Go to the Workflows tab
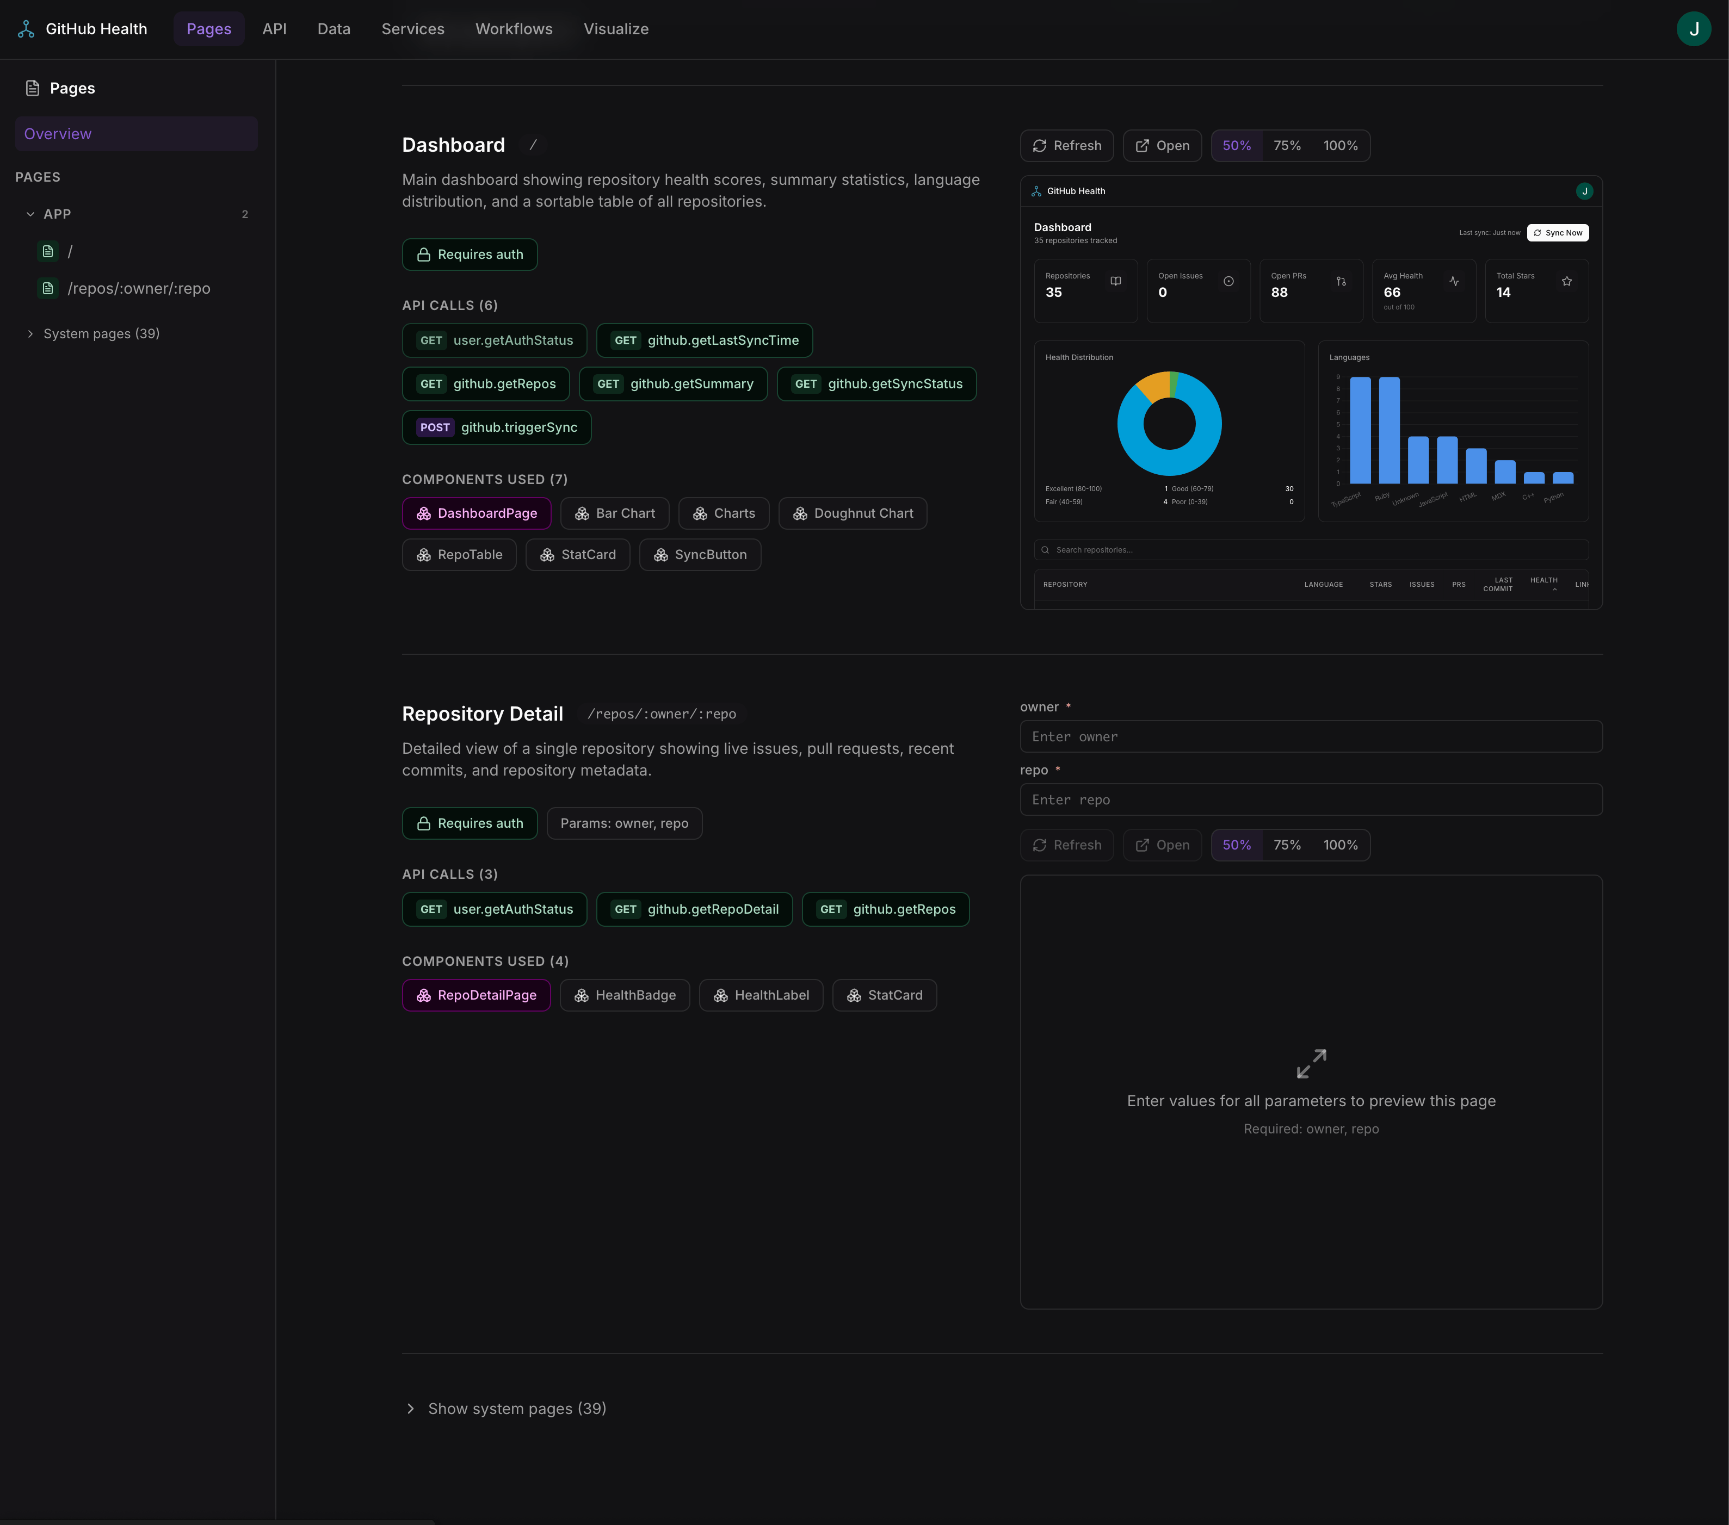 [514, 29]
